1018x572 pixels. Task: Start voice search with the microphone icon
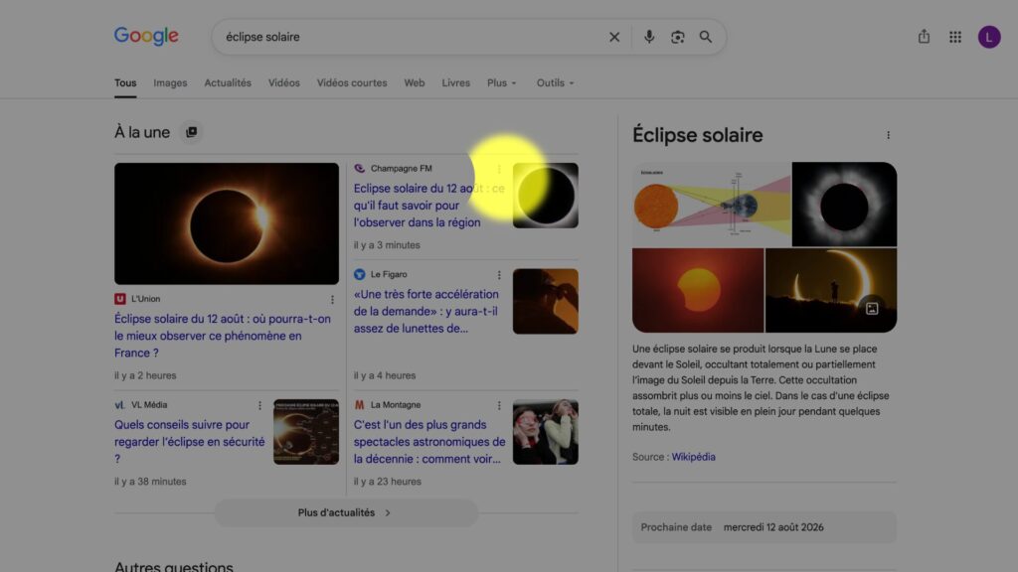[x=648, y=37]
